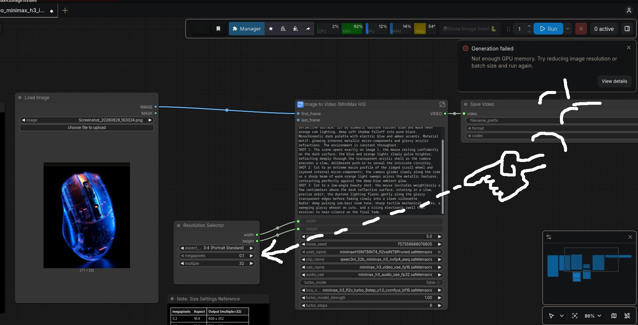Viewport: 638px width, 325px height.
Task: Open the user account icon
Action: point(629,10)
